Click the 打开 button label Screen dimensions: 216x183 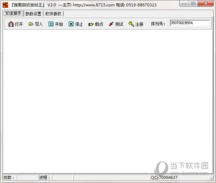[19, 24]
